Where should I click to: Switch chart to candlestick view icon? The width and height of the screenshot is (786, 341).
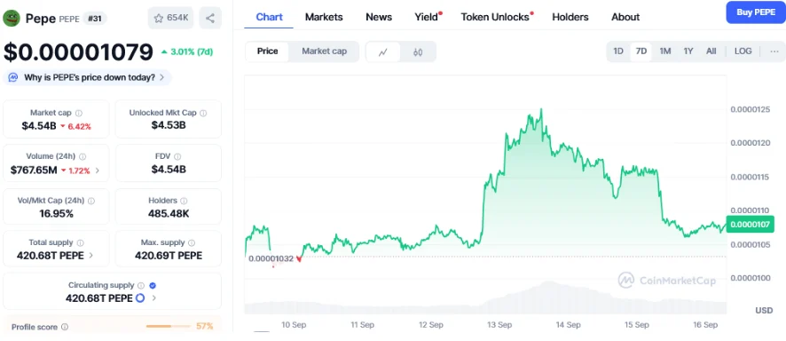pyautogui.click(x=418, y=52)
